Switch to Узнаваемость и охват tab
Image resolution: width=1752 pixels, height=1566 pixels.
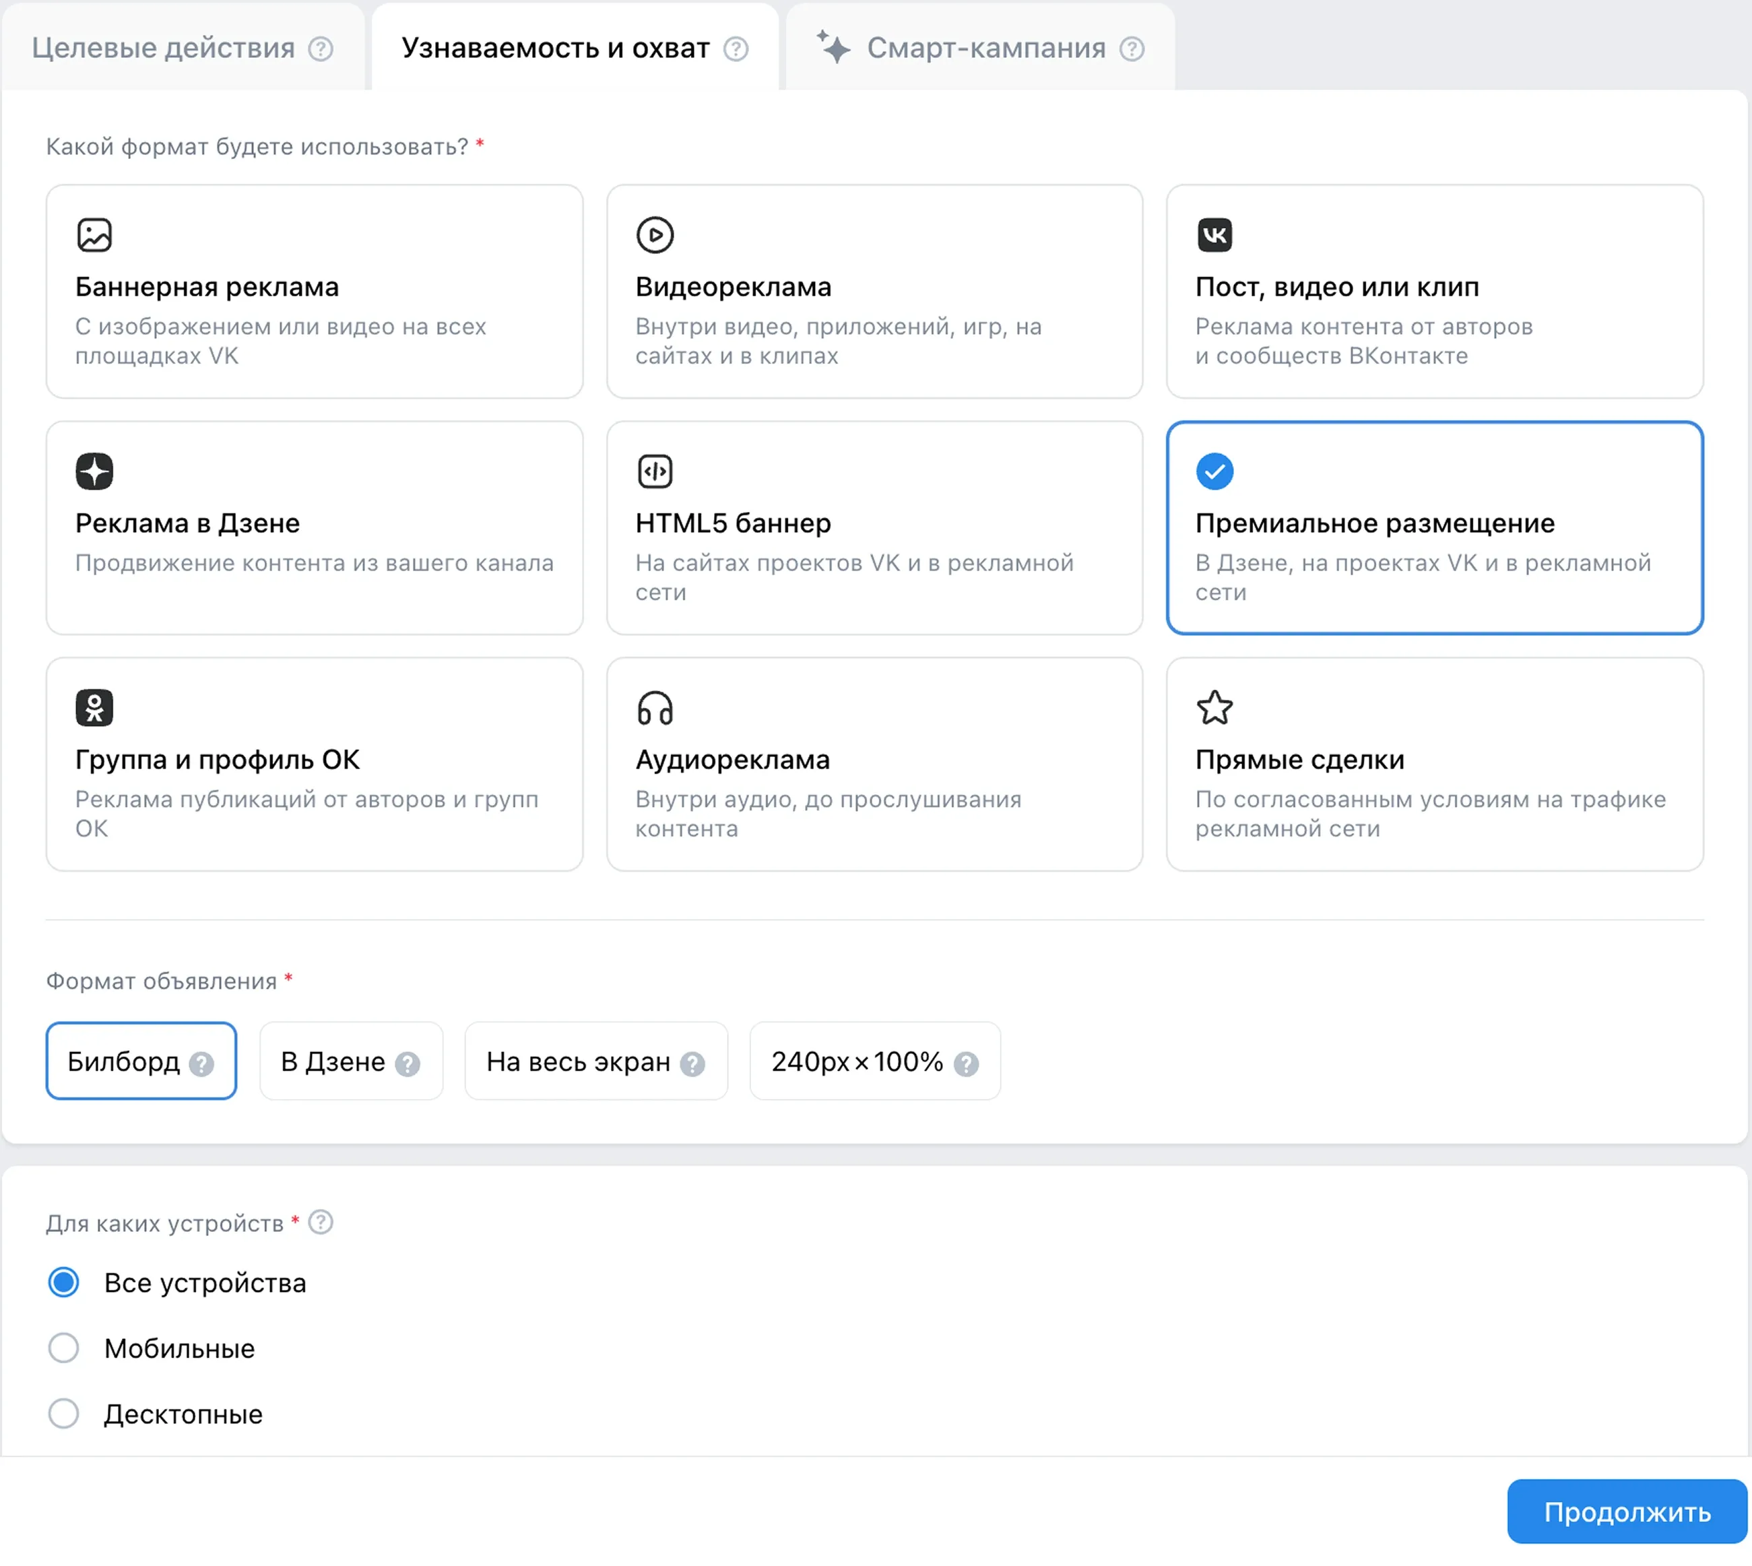(x=575, y=47)
